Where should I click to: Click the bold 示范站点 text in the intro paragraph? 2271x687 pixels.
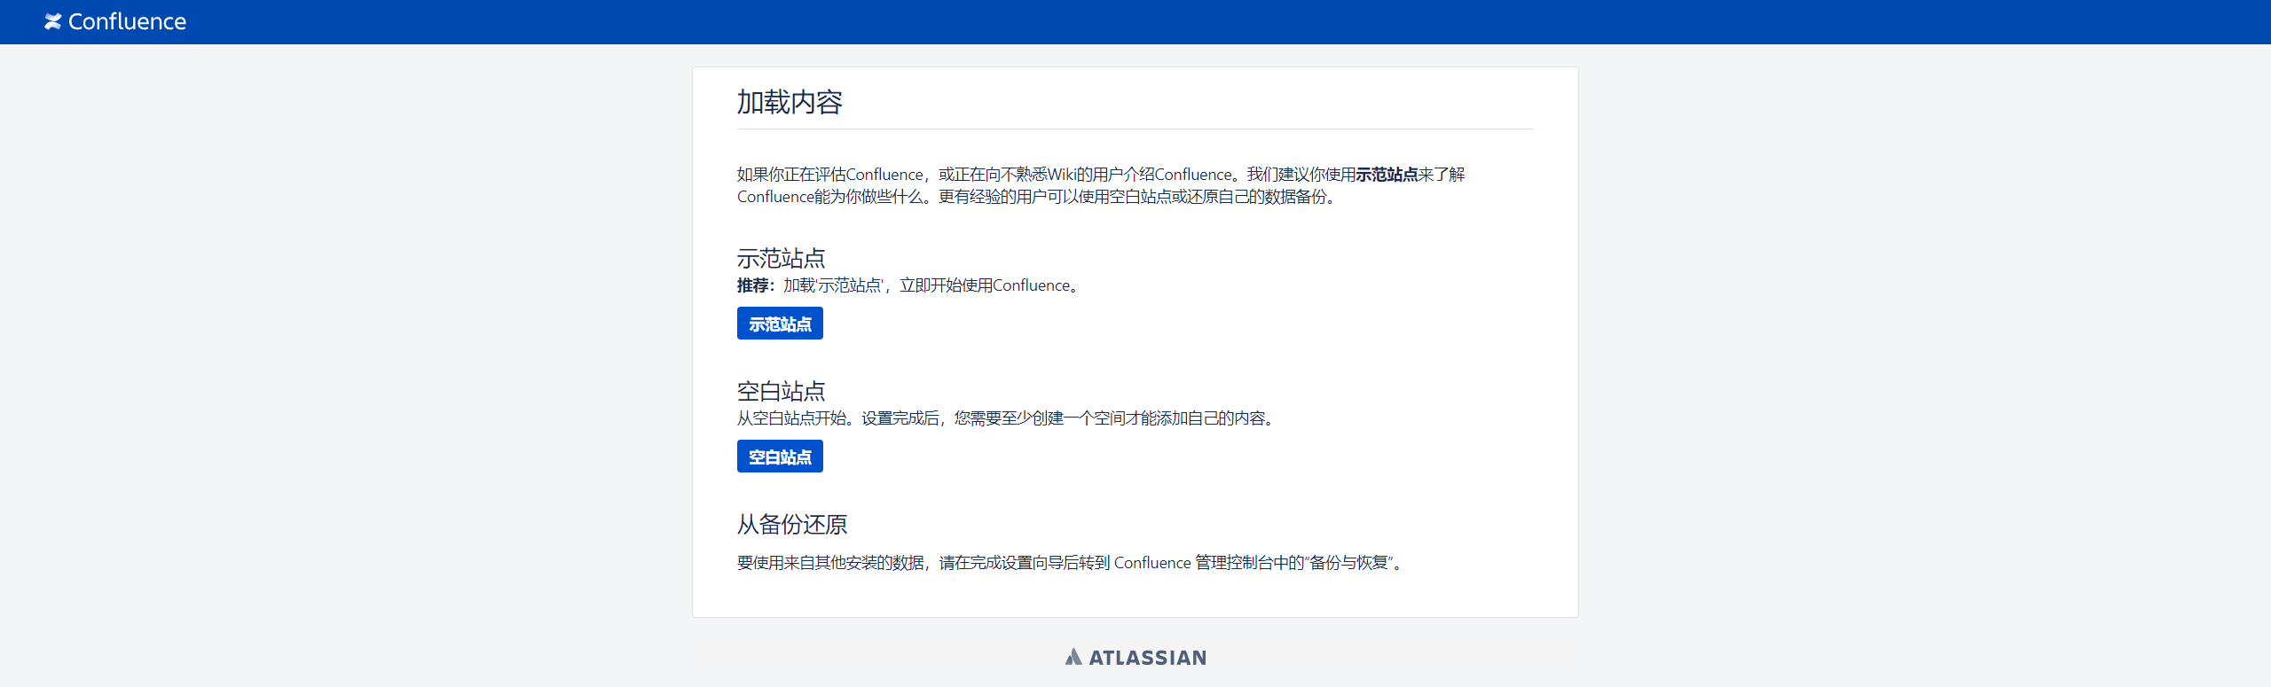(x=1387, y=175)
